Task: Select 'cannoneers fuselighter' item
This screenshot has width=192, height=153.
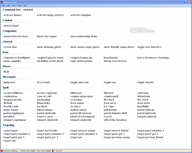Action: point(17,57)
